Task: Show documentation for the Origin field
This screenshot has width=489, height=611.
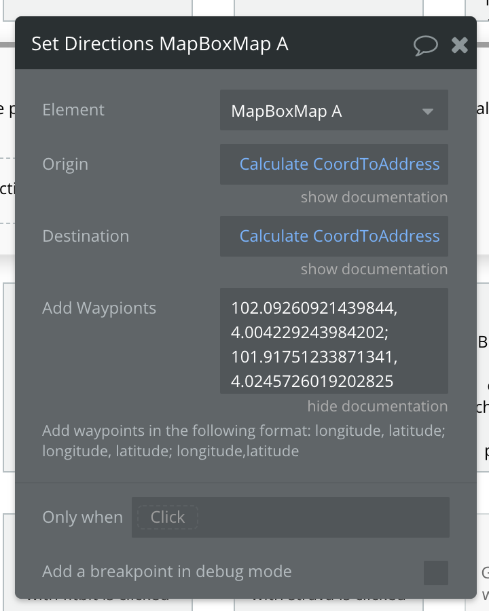Action: tap(374, 197)
